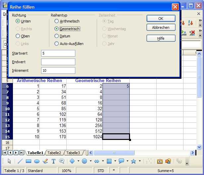Activate the Text tool (T icon)

(53, 161)
